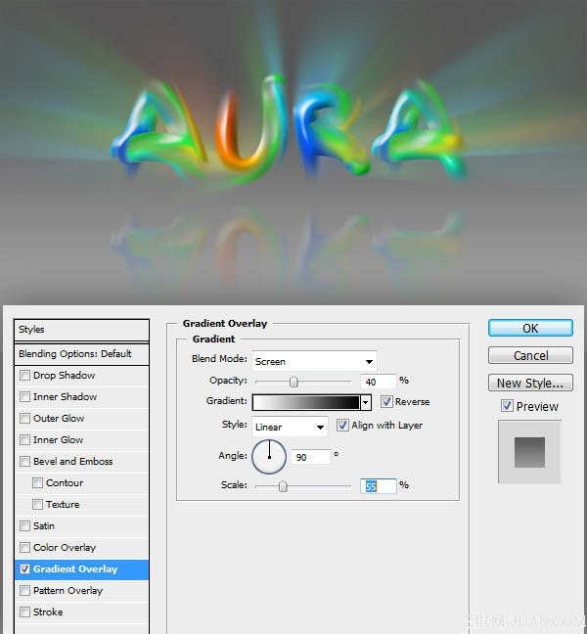Uncheck the Gradient Overlay checkbox
587x634 pixels.
24,568
